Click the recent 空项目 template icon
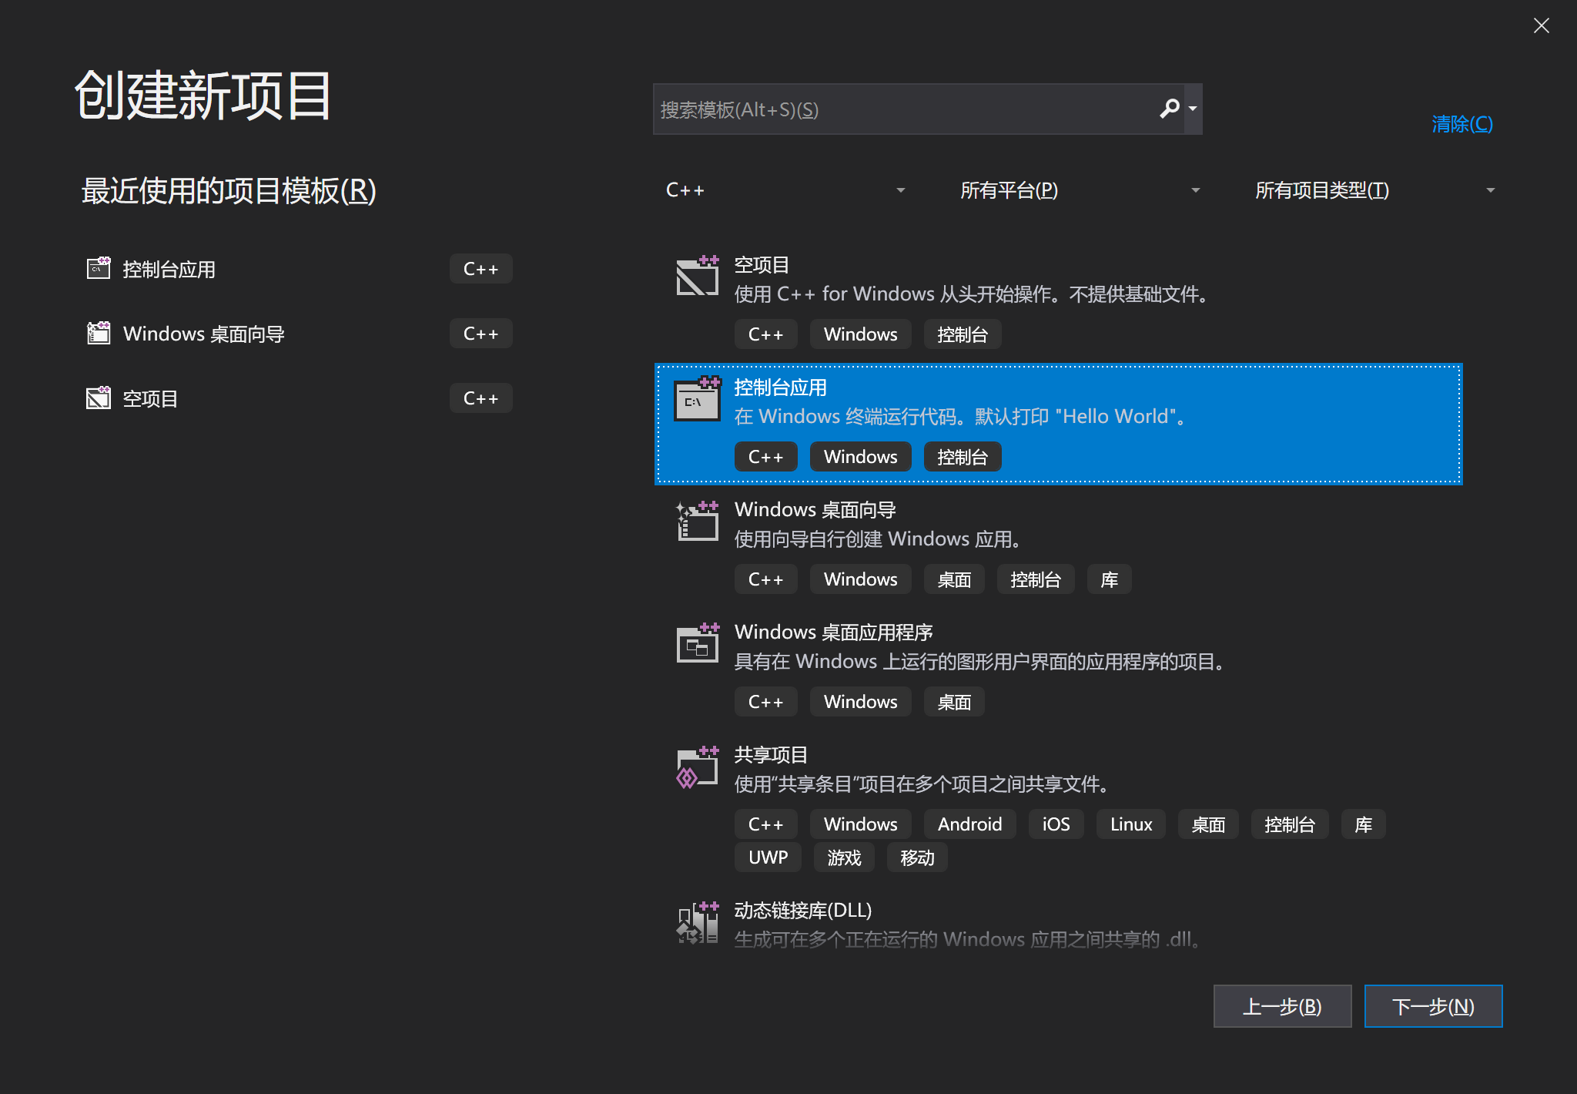 click(99, 398)
